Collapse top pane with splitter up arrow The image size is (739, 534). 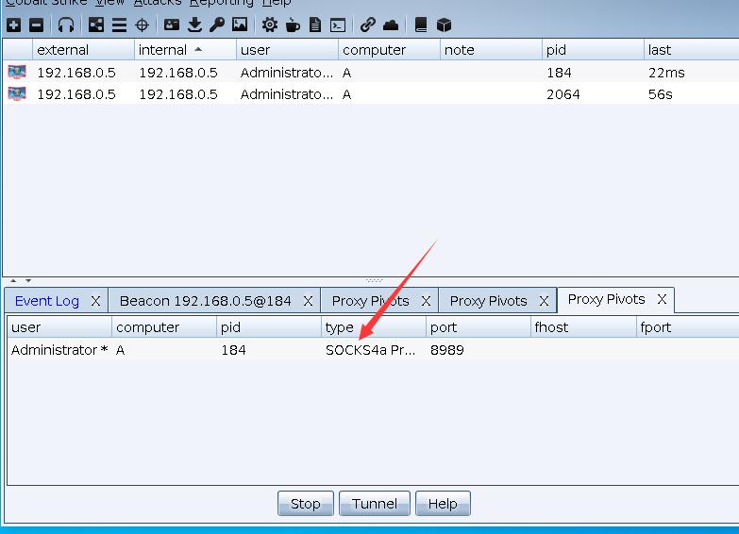click(13, 281)
